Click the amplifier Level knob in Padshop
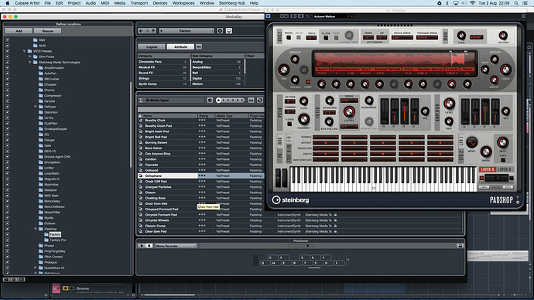 coord(449,104)
